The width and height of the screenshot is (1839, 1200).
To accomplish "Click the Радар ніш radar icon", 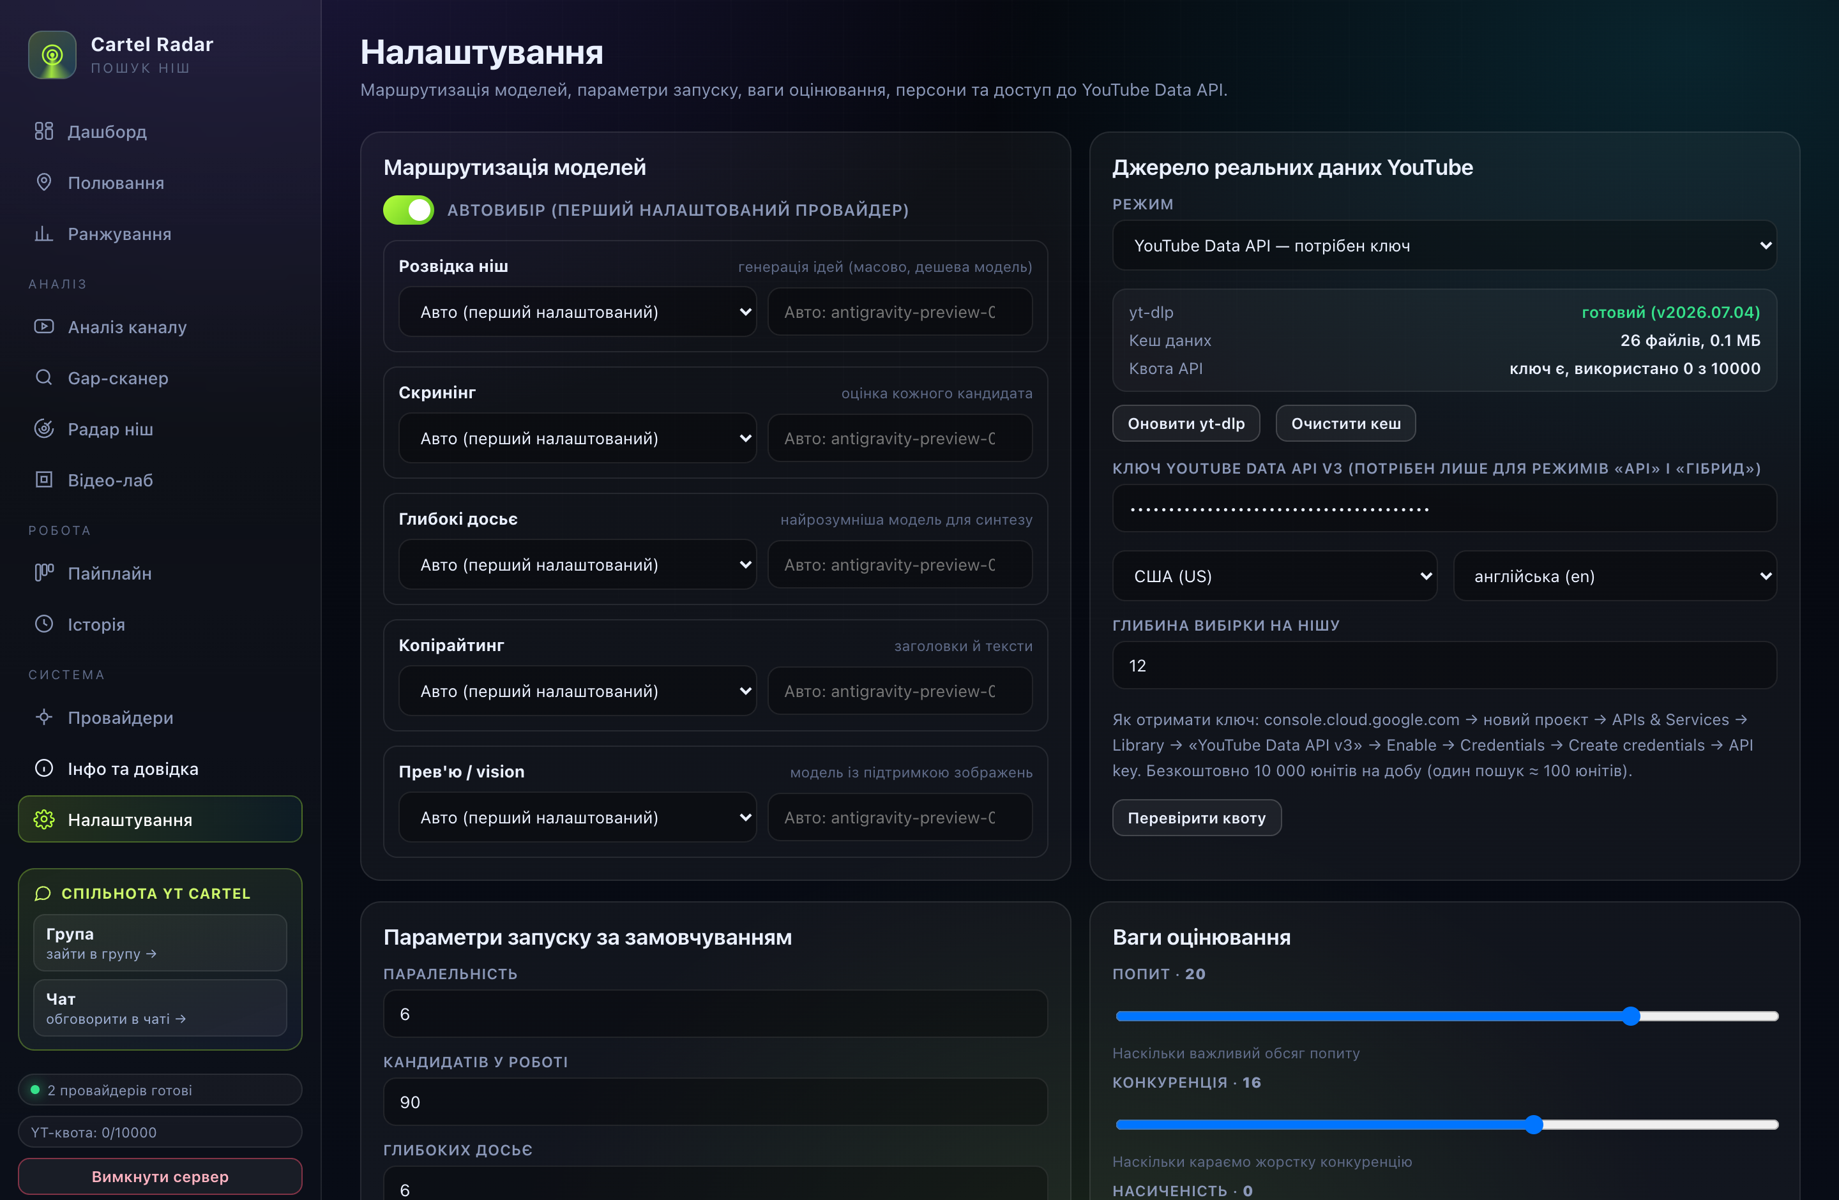I will click(44, 428).
